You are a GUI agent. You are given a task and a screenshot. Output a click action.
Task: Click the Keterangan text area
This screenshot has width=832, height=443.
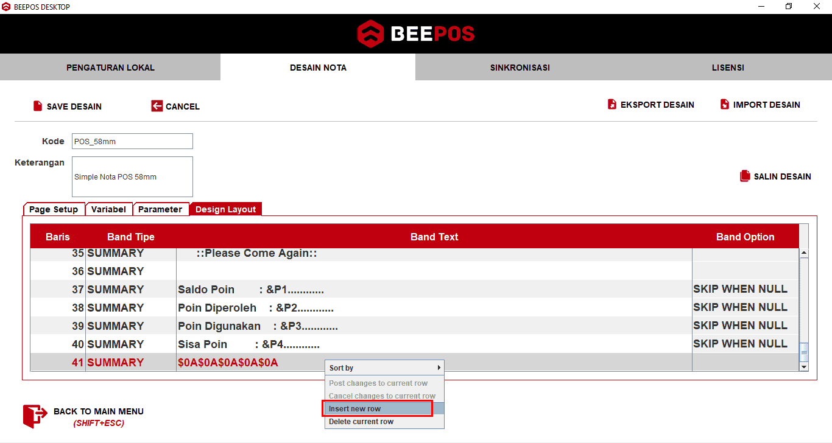click(x=132, y=176)
